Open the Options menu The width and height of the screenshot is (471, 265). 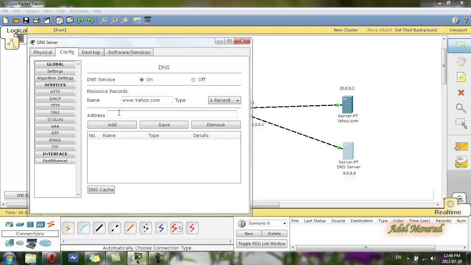(x=32, y=11)
